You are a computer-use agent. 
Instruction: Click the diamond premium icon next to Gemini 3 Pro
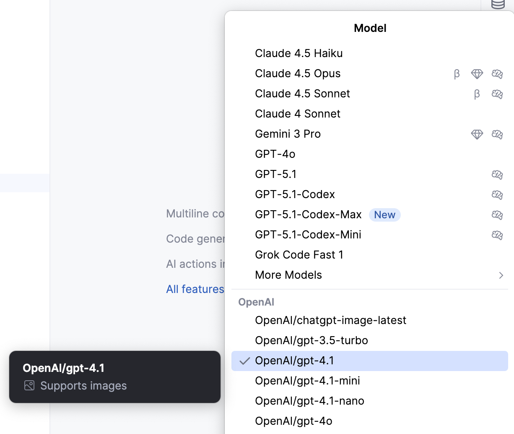477,134
